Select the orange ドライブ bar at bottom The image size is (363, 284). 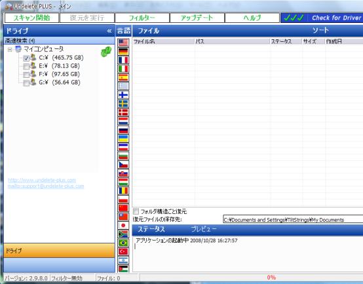[59, 251]
